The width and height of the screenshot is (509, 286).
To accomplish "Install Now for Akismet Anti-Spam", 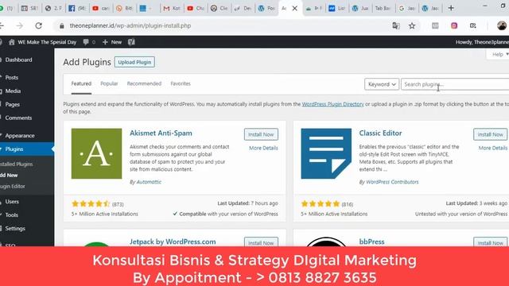I will 261,134.
